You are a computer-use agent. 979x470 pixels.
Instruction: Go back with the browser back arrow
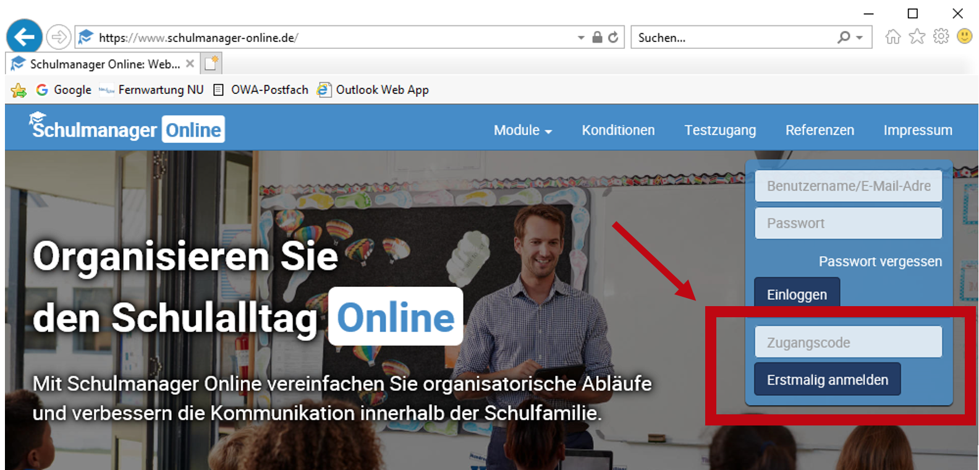[24, 37]
